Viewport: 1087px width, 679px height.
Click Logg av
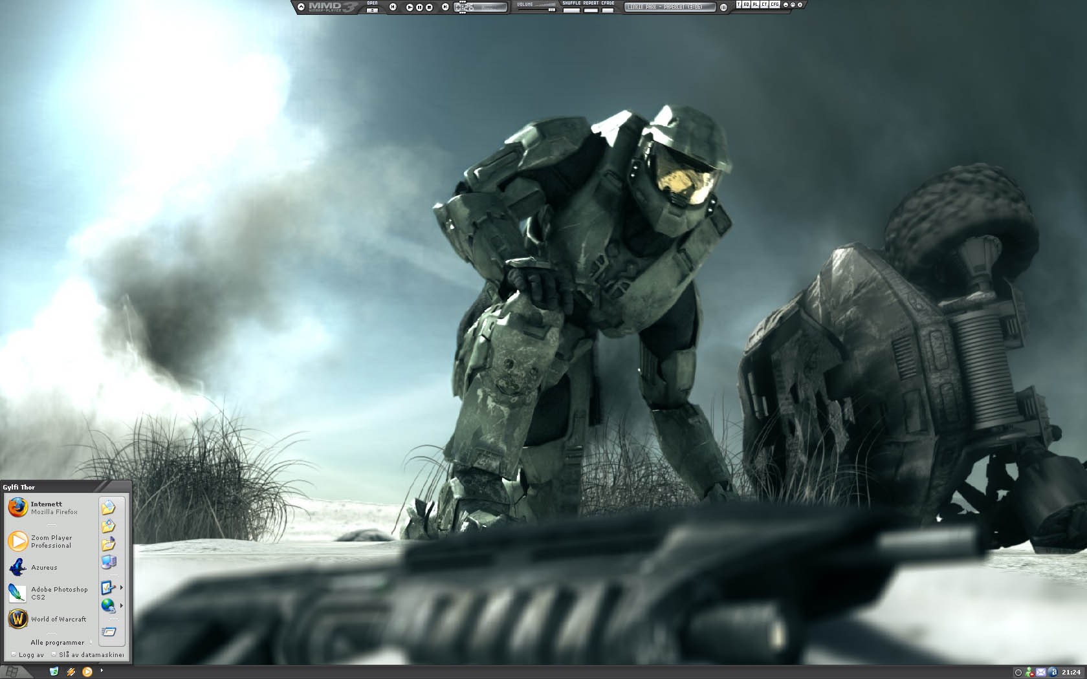click(28, 654)
